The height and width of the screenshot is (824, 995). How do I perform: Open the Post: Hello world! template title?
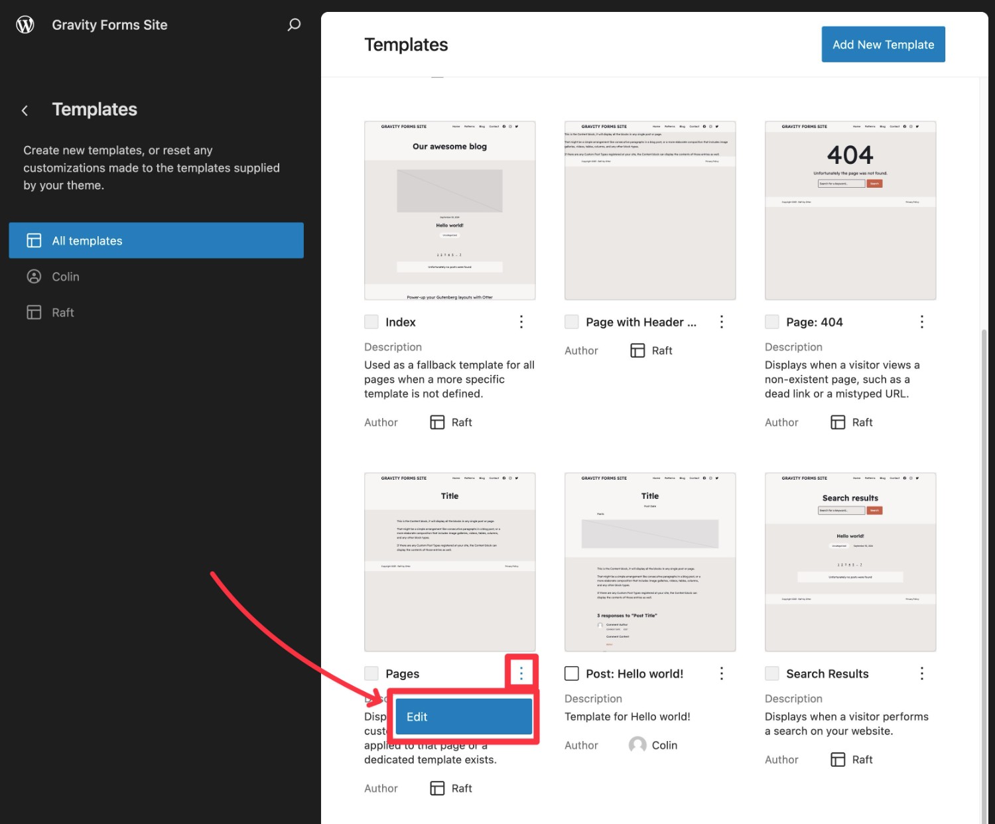[x=635, y=673]
